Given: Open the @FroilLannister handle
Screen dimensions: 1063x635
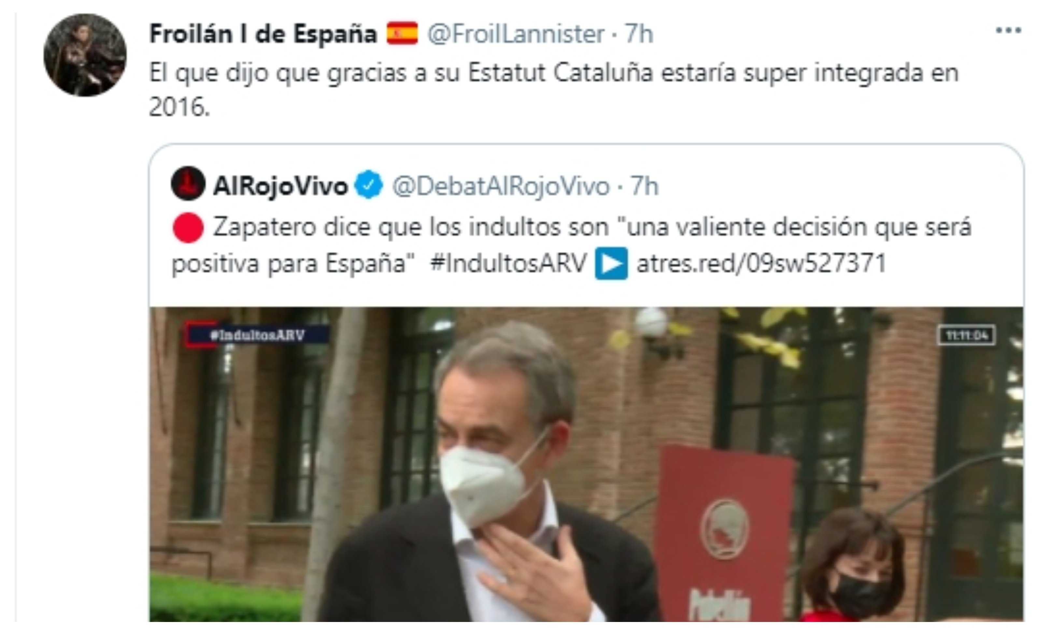Looking at the screenshot, I should (x=516, y=34).
